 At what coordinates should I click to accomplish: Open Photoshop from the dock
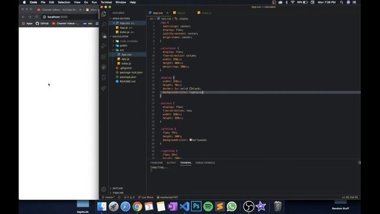pyautogui.click(x=197, y=207)
